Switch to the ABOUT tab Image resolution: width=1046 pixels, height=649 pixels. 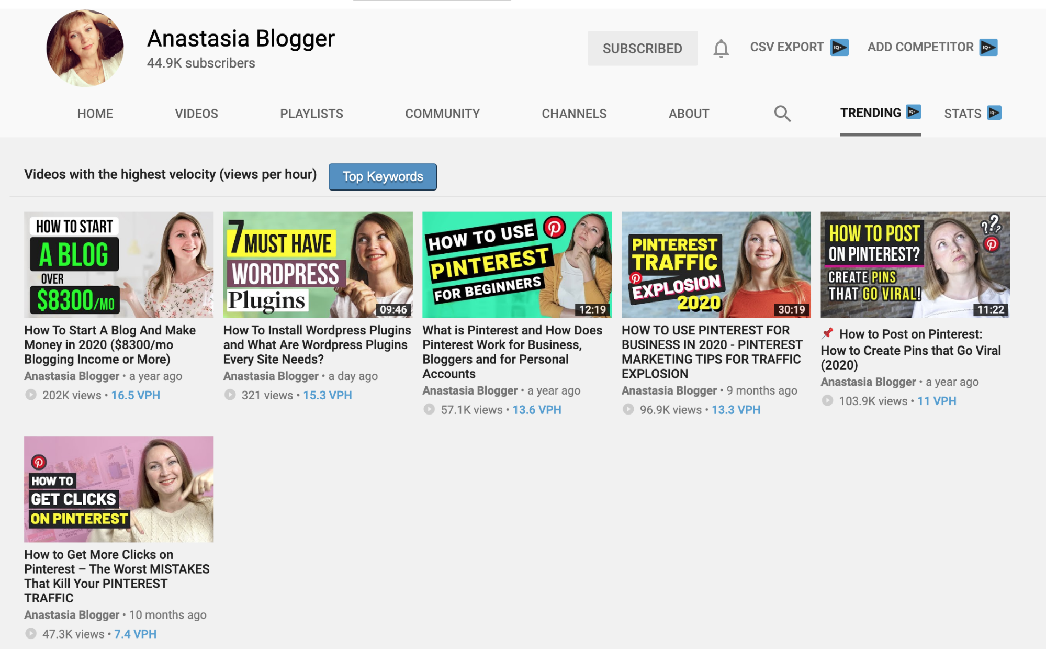(689, 114)
